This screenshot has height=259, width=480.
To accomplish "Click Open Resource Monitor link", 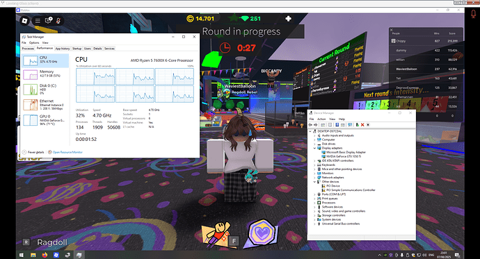I will point(67,152).
